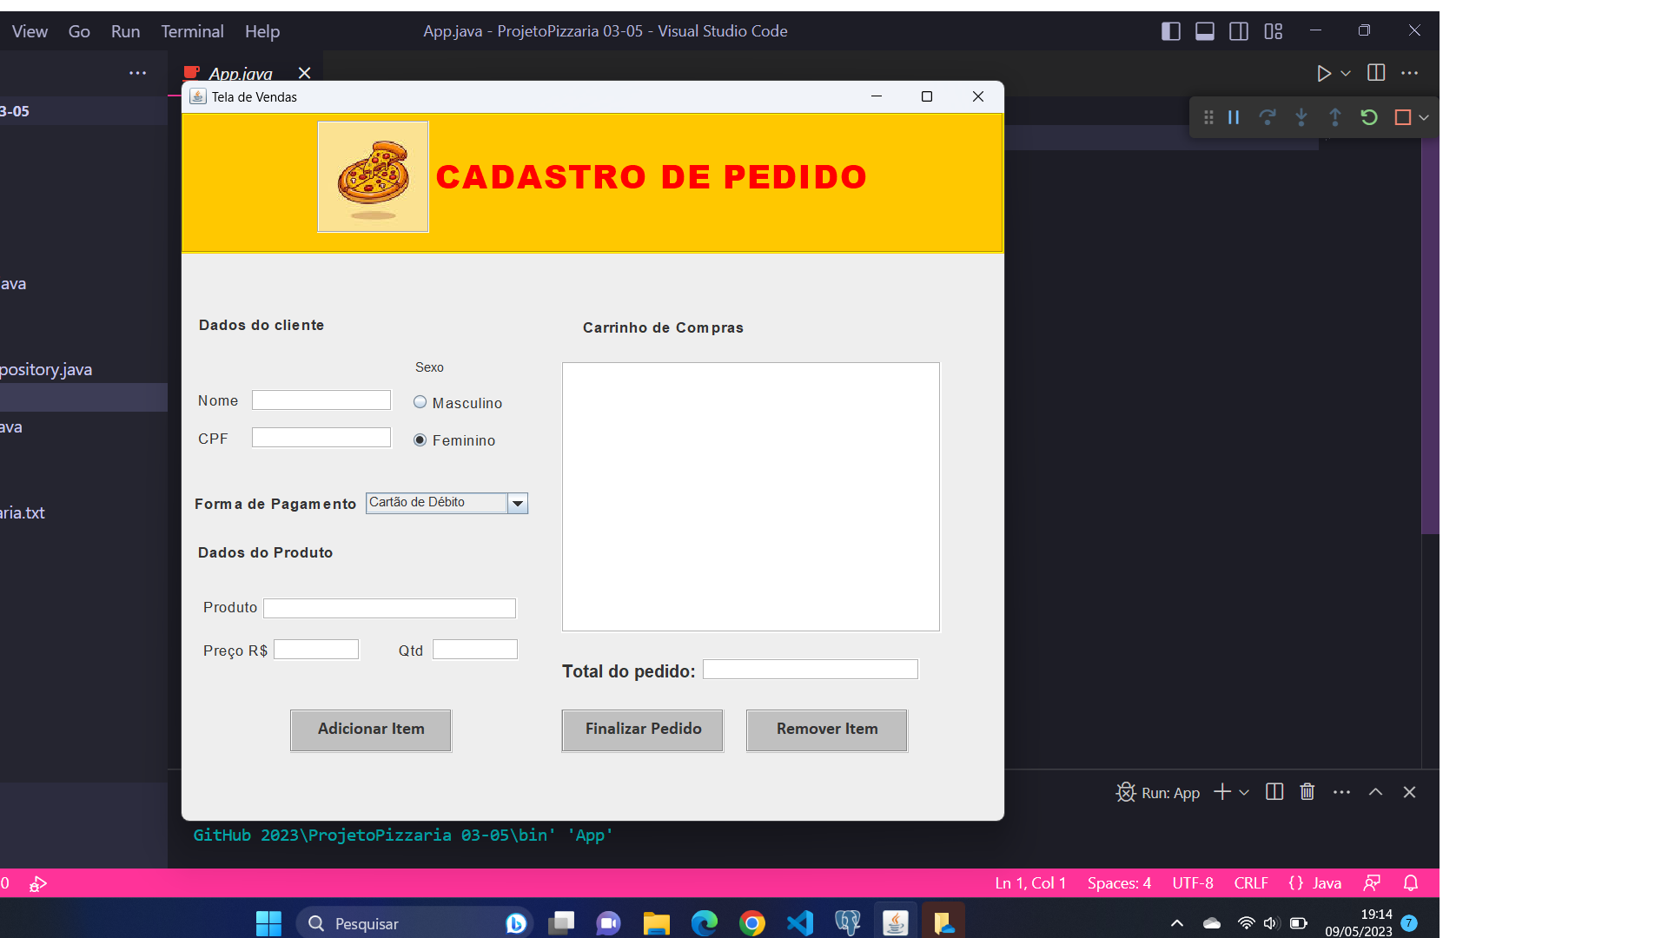Screen dimensions: 1668x938
Task: Pause program execution in the debug toolbar
Action: [x=1234, y=117]
